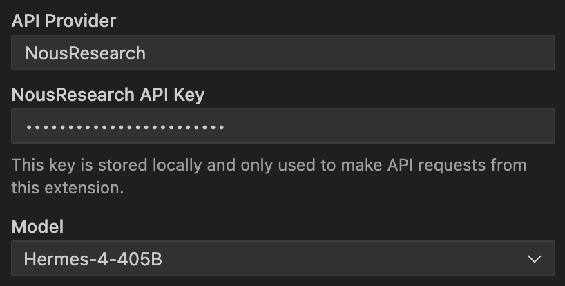
Task: Click the "API Provider" label
Action: (x=64, y=21)
